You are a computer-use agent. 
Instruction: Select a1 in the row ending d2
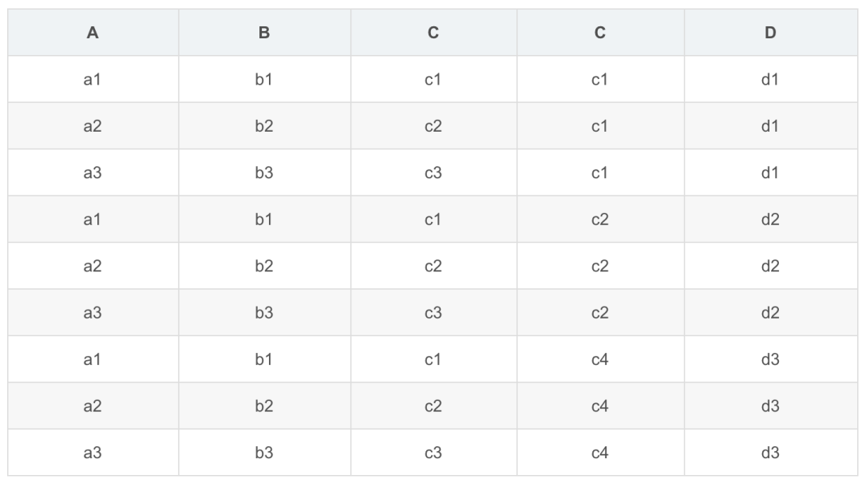coord(93,220)
